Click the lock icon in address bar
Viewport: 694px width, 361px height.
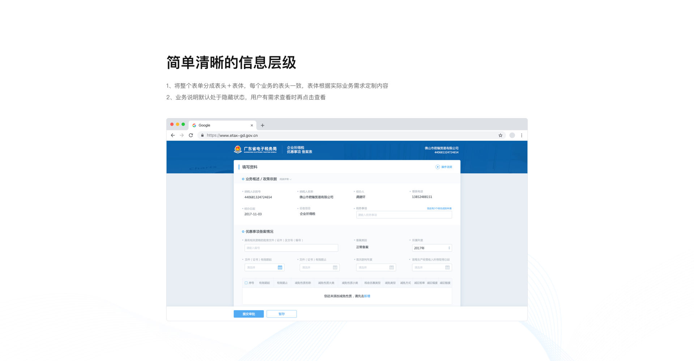[202, 135]
